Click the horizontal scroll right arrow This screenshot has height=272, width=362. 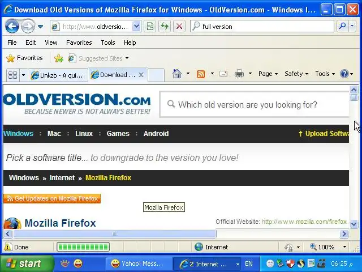[x=344, y=234]
